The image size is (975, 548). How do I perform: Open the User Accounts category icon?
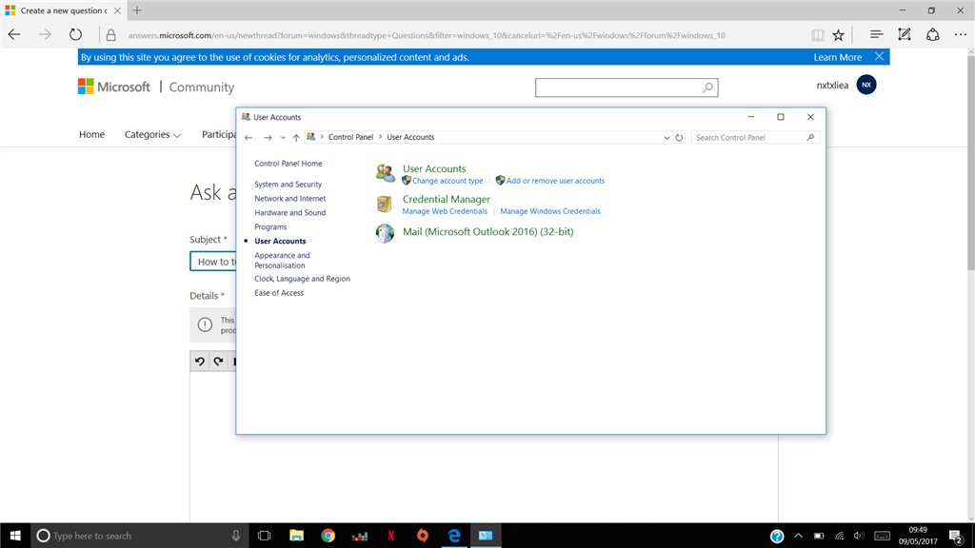385,173
